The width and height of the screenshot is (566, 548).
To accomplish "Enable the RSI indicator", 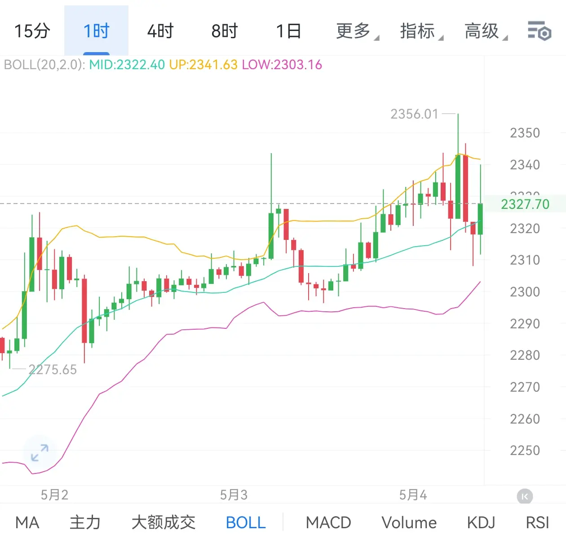I will click(538, 522).
